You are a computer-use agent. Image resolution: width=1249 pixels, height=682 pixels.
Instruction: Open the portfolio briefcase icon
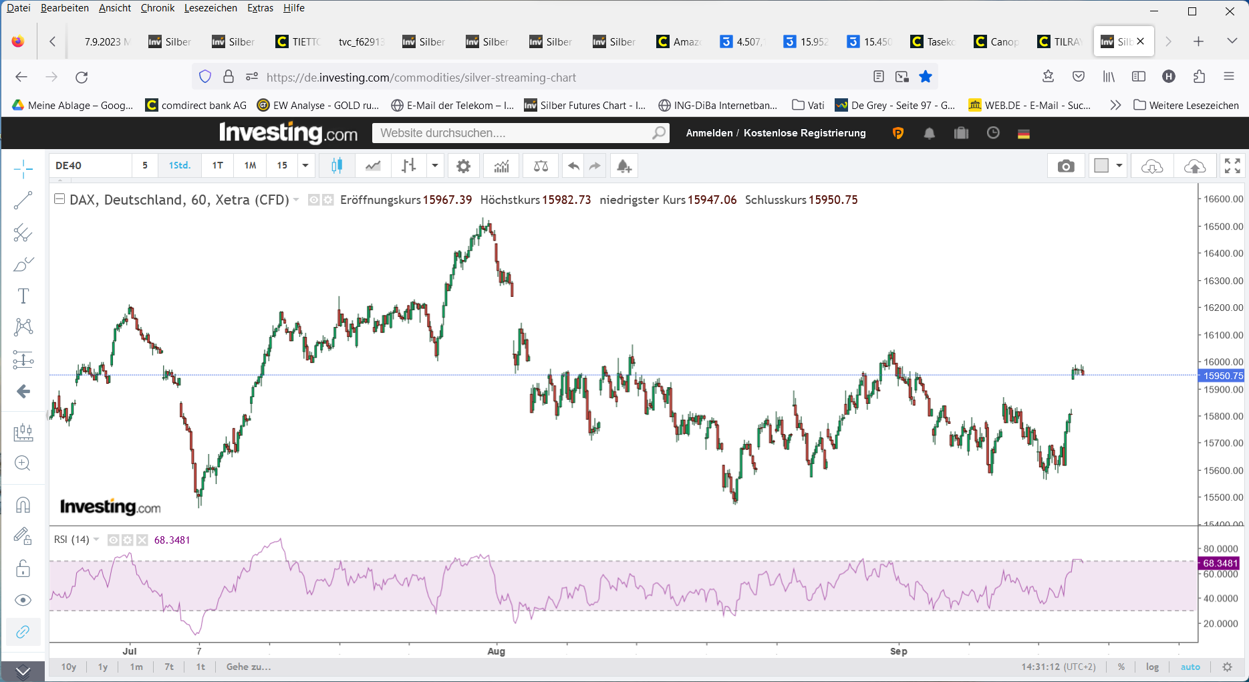961,133
